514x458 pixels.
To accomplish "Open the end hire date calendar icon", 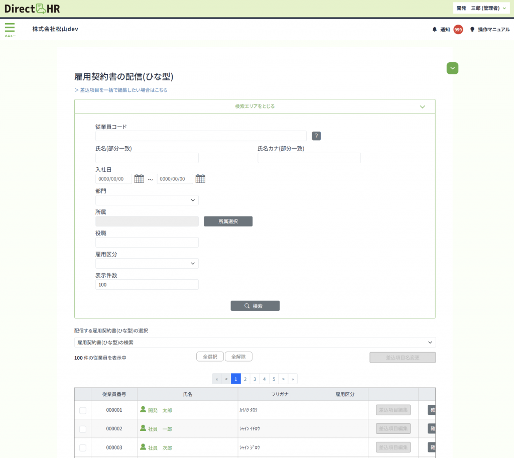I will pyautogui.click(x=200, y=179).
